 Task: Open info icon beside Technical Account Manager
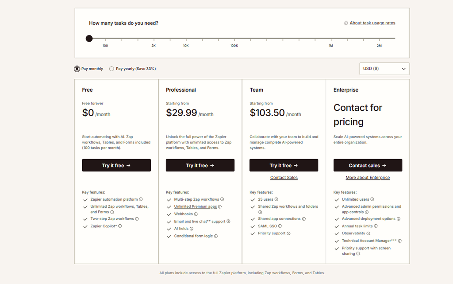400,241
